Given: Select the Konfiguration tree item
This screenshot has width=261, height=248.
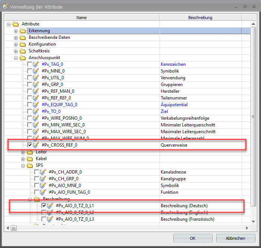Looking at the screenshot, I should tap(42, 44).
